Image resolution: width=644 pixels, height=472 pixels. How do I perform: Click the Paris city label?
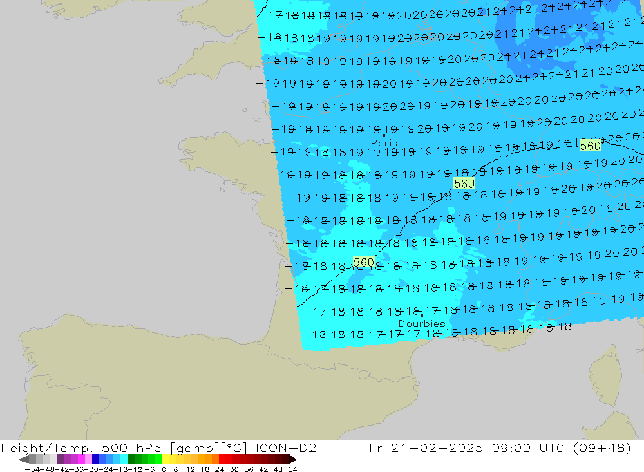click(x=384, y=143)
